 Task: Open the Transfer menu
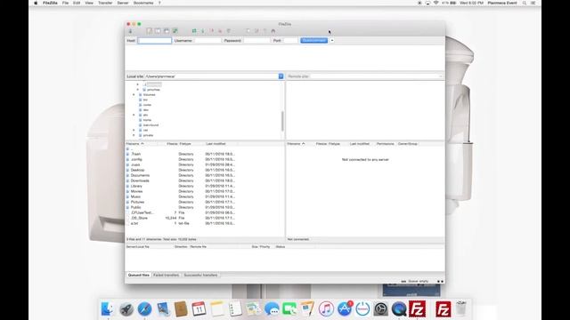tap(105, 3)
